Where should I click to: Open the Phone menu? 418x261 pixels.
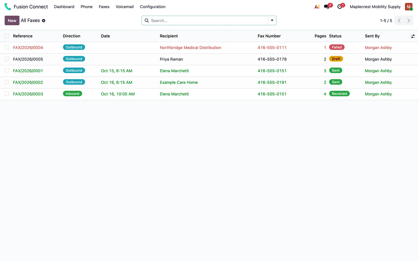tap(87, 7)
